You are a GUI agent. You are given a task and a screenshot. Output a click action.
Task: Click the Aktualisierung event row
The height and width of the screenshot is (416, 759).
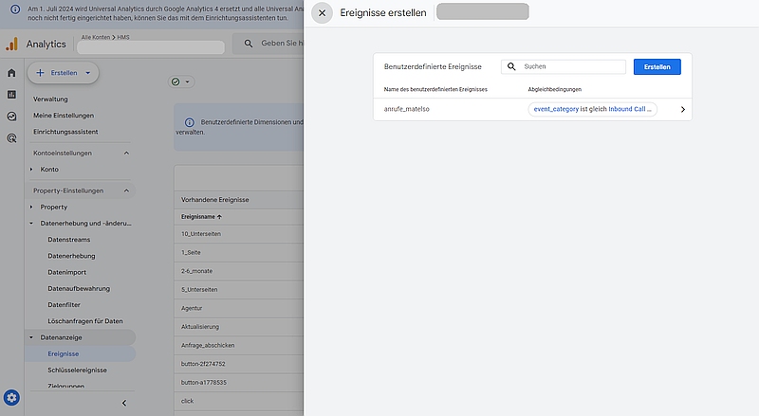coord(239,327)
